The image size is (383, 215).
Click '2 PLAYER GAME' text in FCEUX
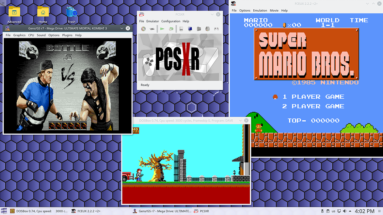pyautogui.click(x=313, y=106)
